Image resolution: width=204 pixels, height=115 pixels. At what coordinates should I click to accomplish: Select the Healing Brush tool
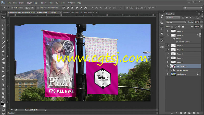tap(3, 42)
